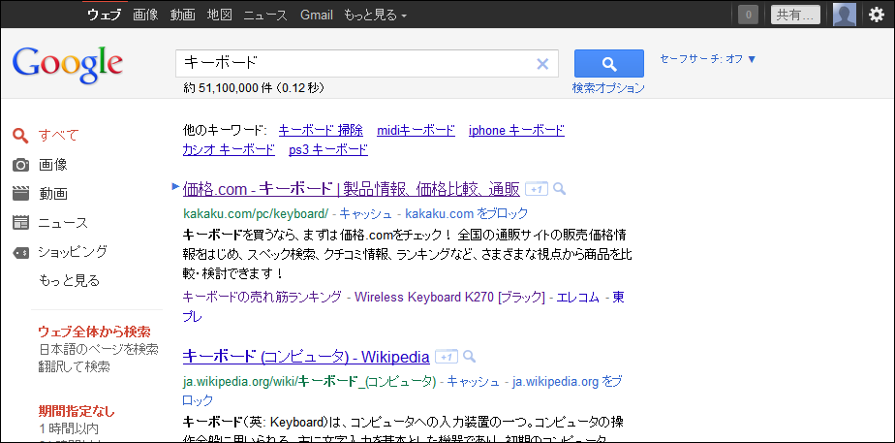The height and width of the screenshot is (443, 895).
Task: Open 地図 in top navigation bar
Action: [219, 15]
